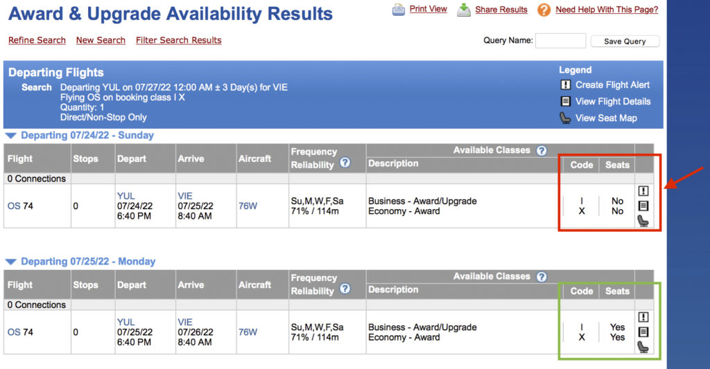Viewport: 710px width, 369px height.
Task: Click the Query Name input field
Action: (x=560, y=41)
